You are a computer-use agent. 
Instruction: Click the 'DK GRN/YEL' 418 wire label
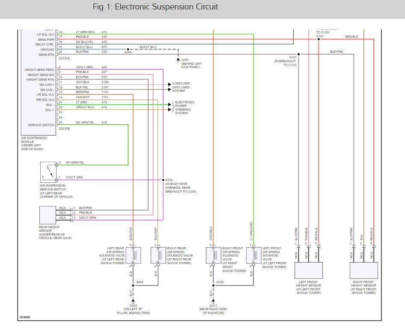85,122
